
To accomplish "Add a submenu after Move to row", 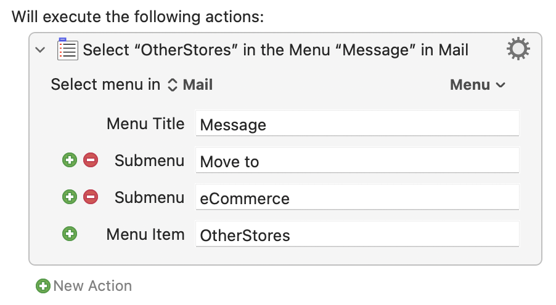I will pos(70,160).
